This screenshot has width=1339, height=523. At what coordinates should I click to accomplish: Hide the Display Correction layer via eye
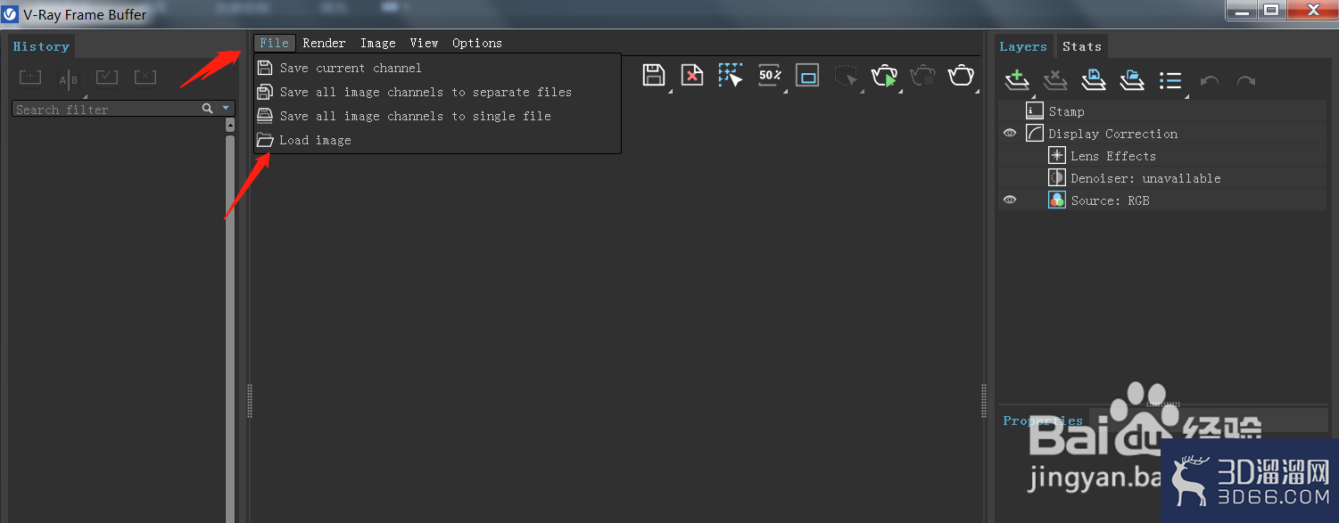point(1010,134)
